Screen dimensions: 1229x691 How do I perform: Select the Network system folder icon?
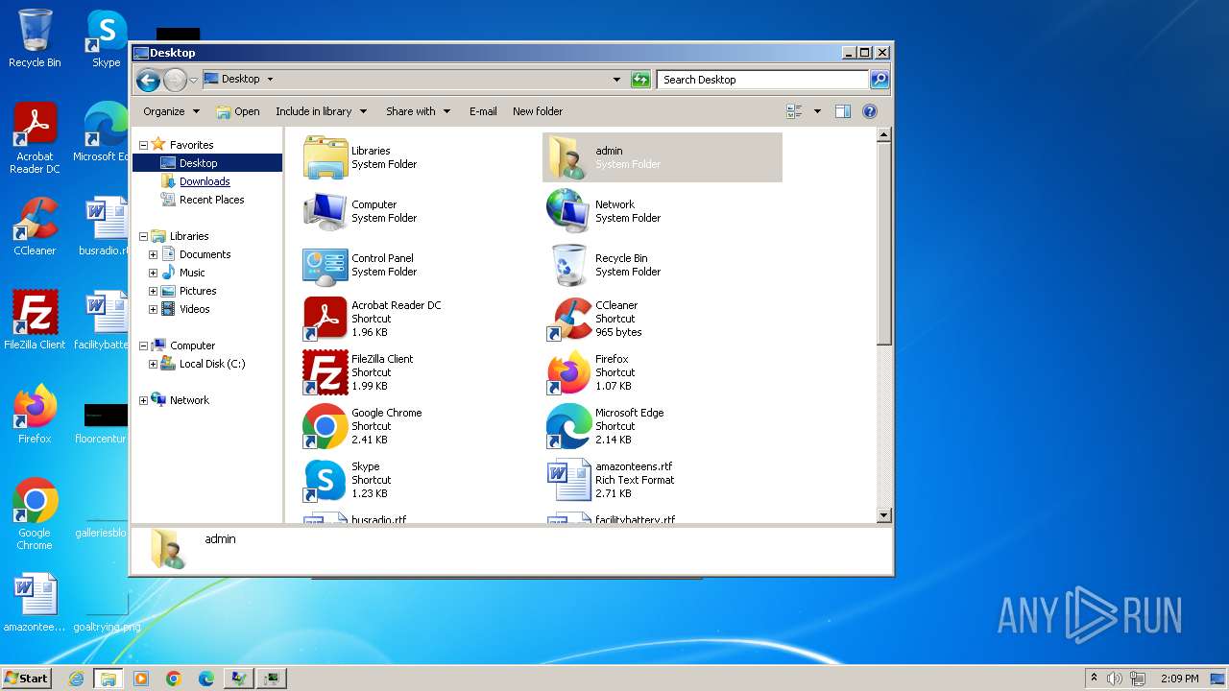[x=569, y=211]
